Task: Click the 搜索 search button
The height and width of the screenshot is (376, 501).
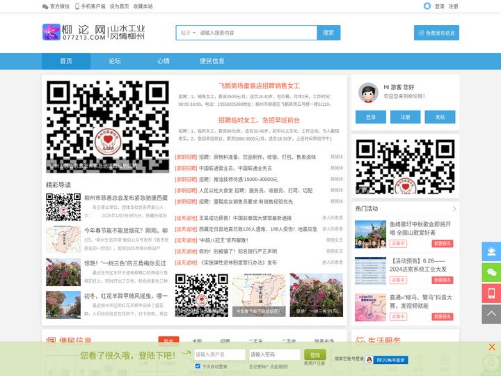Action: coord(328,33)
